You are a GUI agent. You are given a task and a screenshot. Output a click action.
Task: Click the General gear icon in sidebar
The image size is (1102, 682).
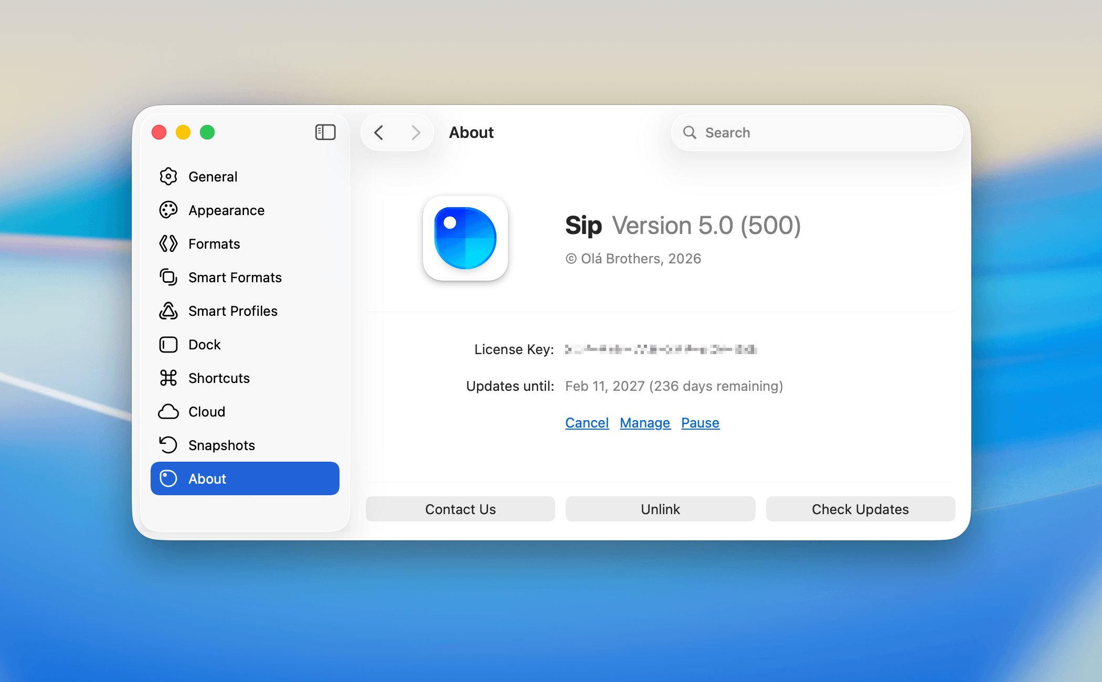[168, 177]
